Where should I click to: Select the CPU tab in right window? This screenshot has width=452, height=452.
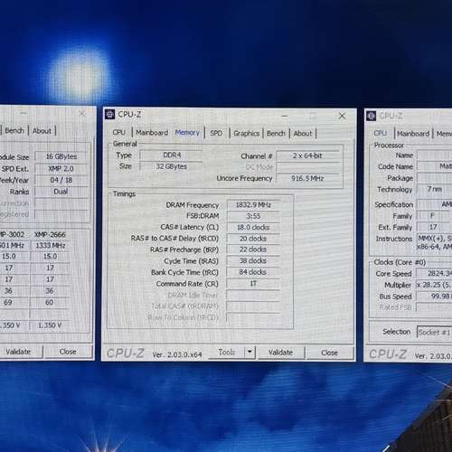pyautogui.click(x=381, y=134)
